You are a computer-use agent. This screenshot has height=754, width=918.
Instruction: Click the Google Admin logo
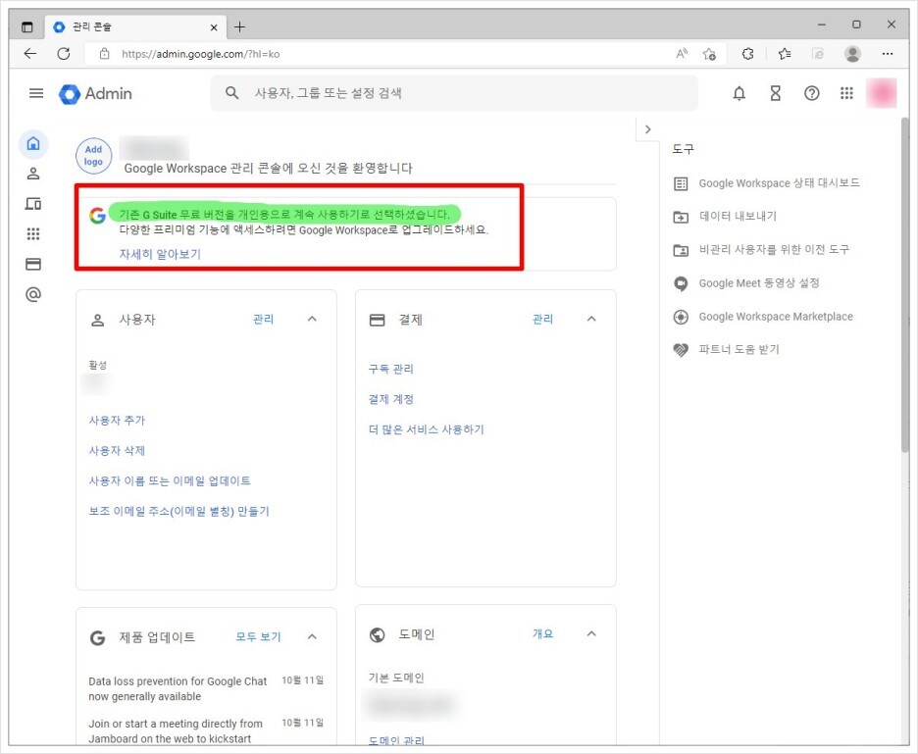[95, 94]
